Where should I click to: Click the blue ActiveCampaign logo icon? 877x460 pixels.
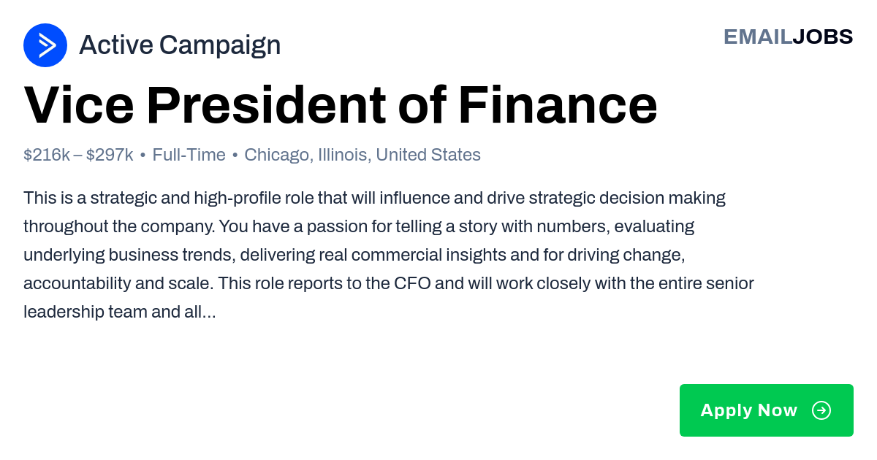45,45
